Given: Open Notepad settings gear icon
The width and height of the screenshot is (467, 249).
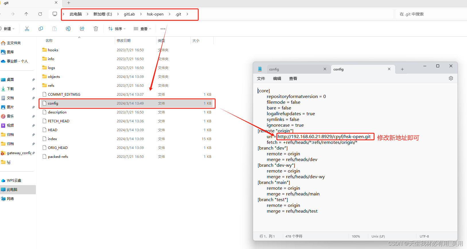Looking at the screenshot, I should tap(451, 78).
